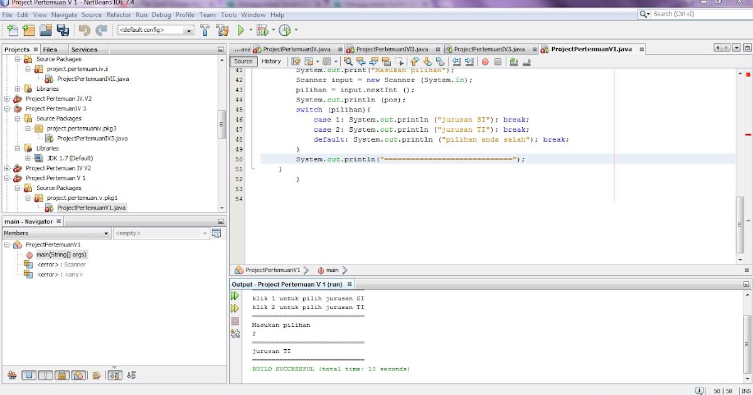Screen dimensions: 753x395
Task: Run the project with the green play button
Action: pyautogui.click(x=240, y=30)
